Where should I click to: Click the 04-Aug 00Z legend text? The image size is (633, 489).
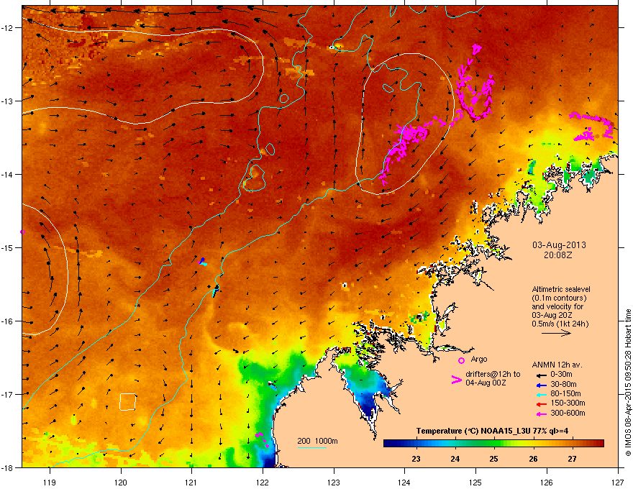(x=486, y=383)
